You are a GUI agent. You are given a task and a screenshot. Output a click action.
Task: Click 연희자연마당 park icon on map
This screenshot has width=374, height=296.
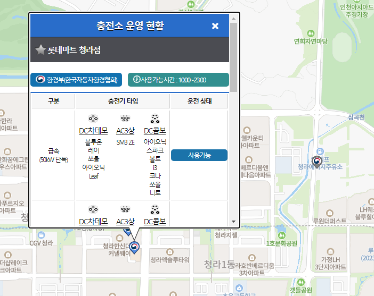coord(311,33)
